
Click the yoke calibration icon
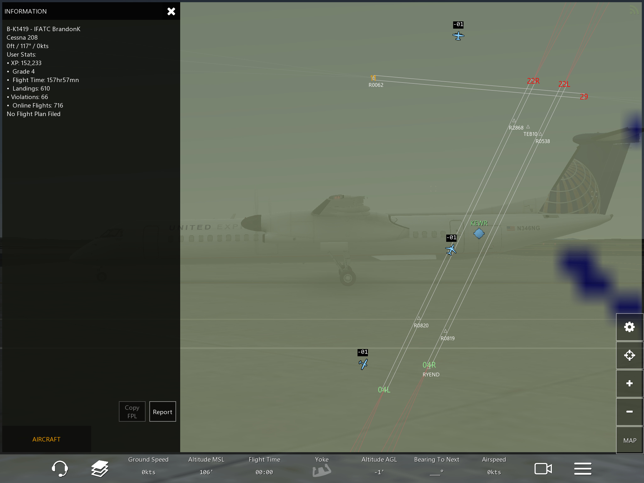tap(321, 470)
